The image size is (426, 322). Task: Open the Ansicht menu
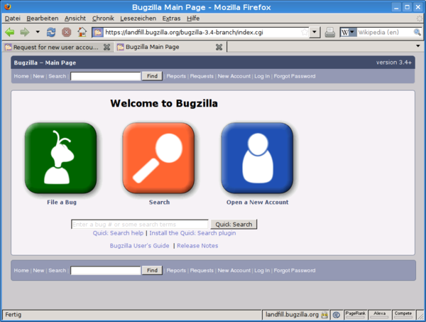point(75,18)
